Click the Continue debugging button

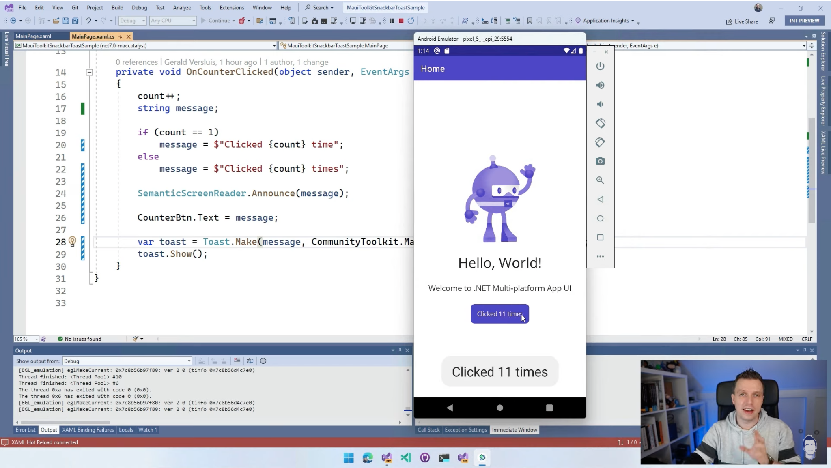coord(215,21)
